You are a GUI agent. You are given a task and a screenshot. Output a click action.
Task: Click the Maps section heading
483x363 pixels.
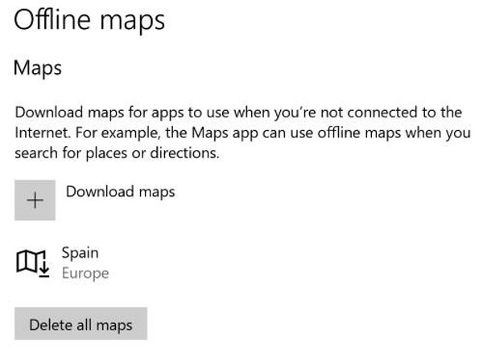(38, 68)
